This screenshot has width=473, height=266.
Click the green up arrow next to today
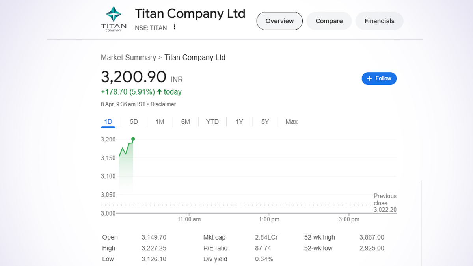159,92
